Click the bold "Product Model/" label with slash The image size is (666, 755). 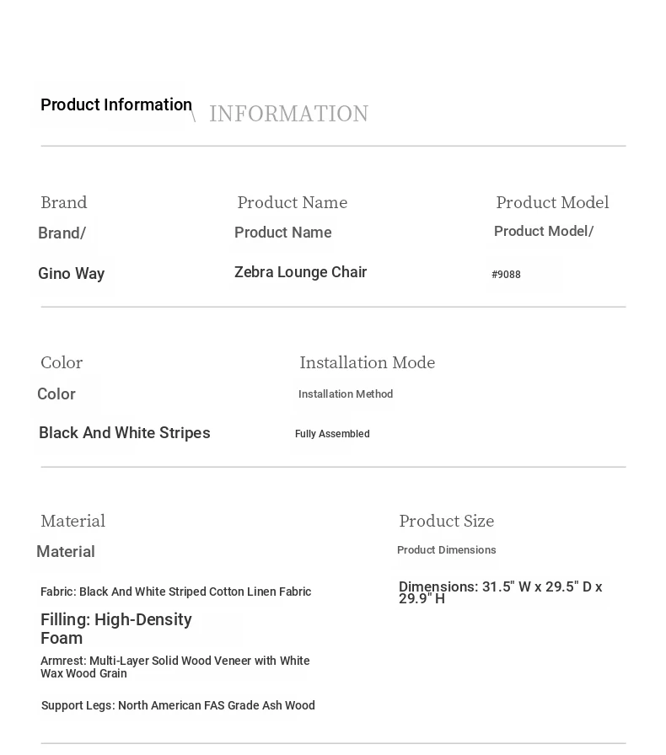(544, 232)
